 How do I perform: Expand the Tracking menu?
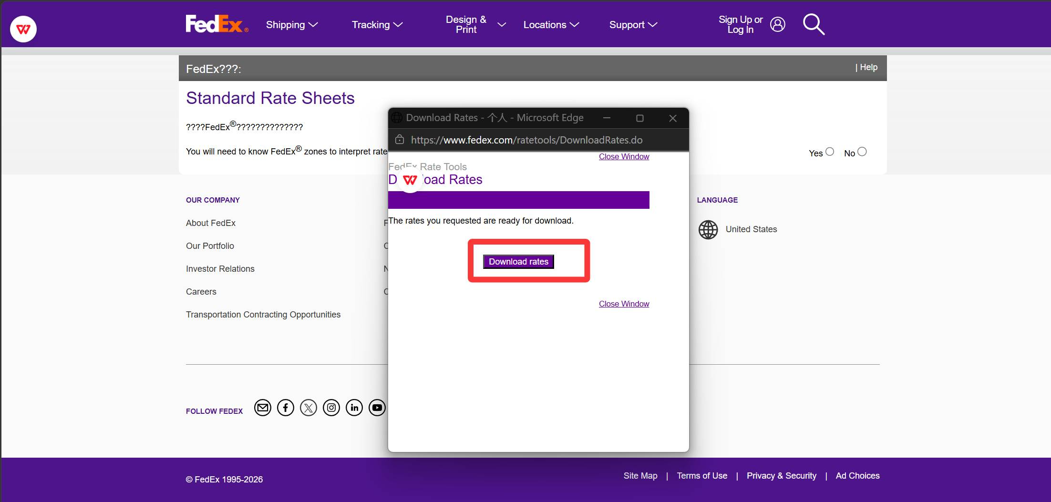(377, 25)
